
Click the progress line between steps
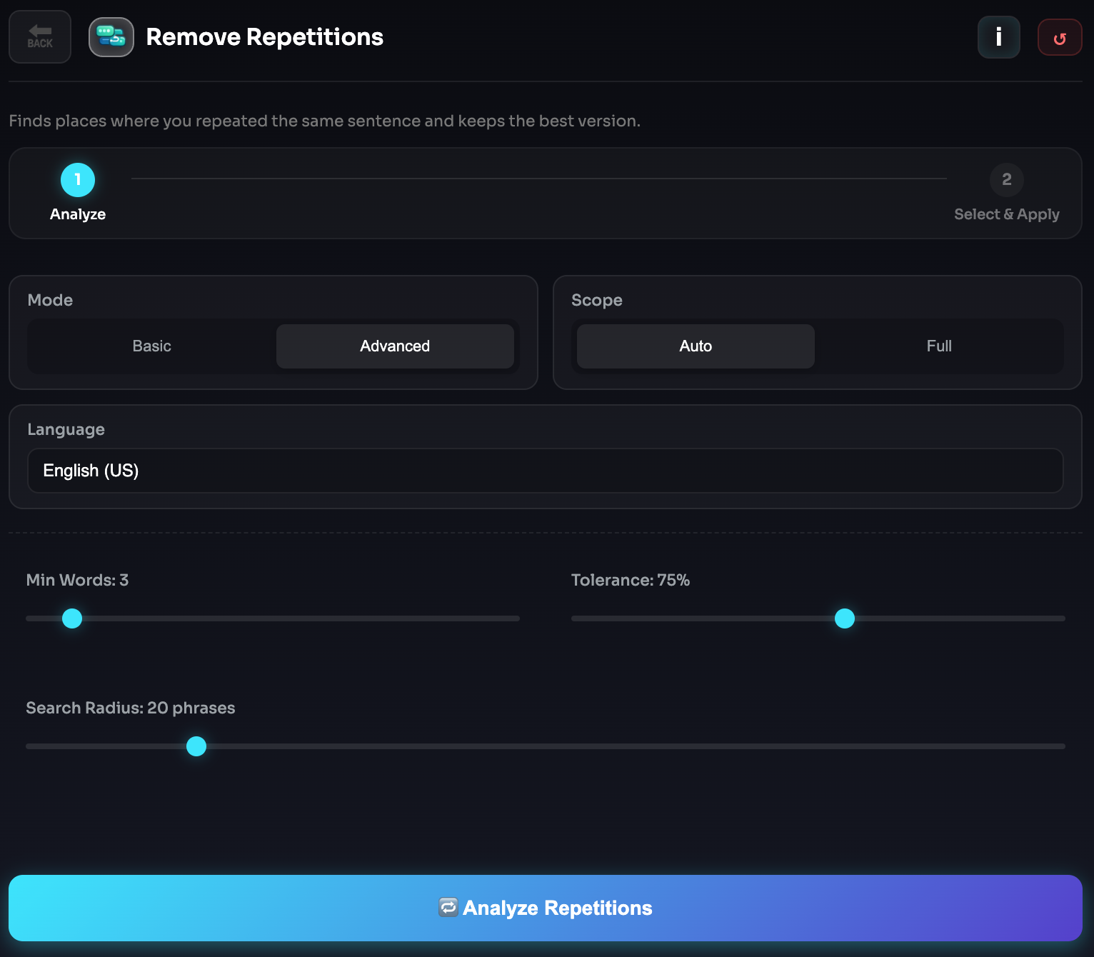coord(539,179)
